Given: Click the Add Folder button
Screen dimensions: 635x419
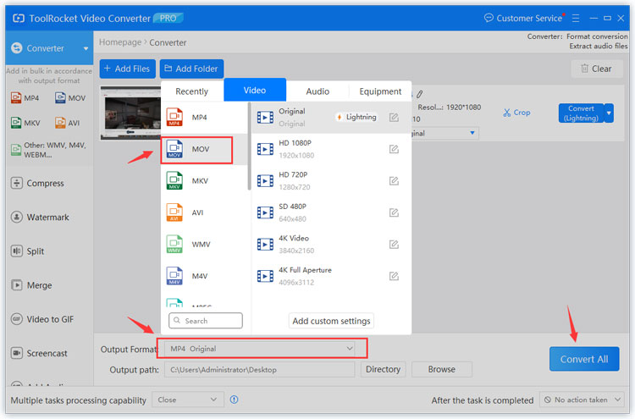Looking at the screenshot, I should [x=191, y=69].
